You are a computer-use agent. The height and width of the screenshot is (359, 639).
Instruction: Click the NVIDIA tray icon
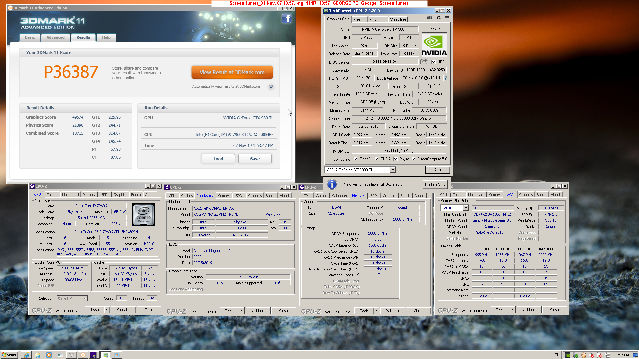coord(568,355)
